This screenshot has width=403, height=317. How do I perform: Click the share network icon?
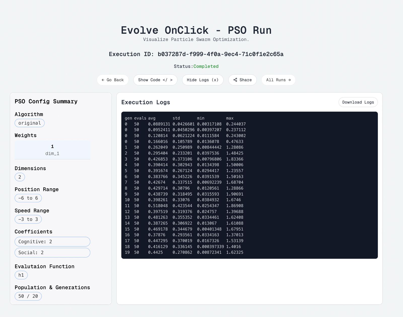pos(235,80)
